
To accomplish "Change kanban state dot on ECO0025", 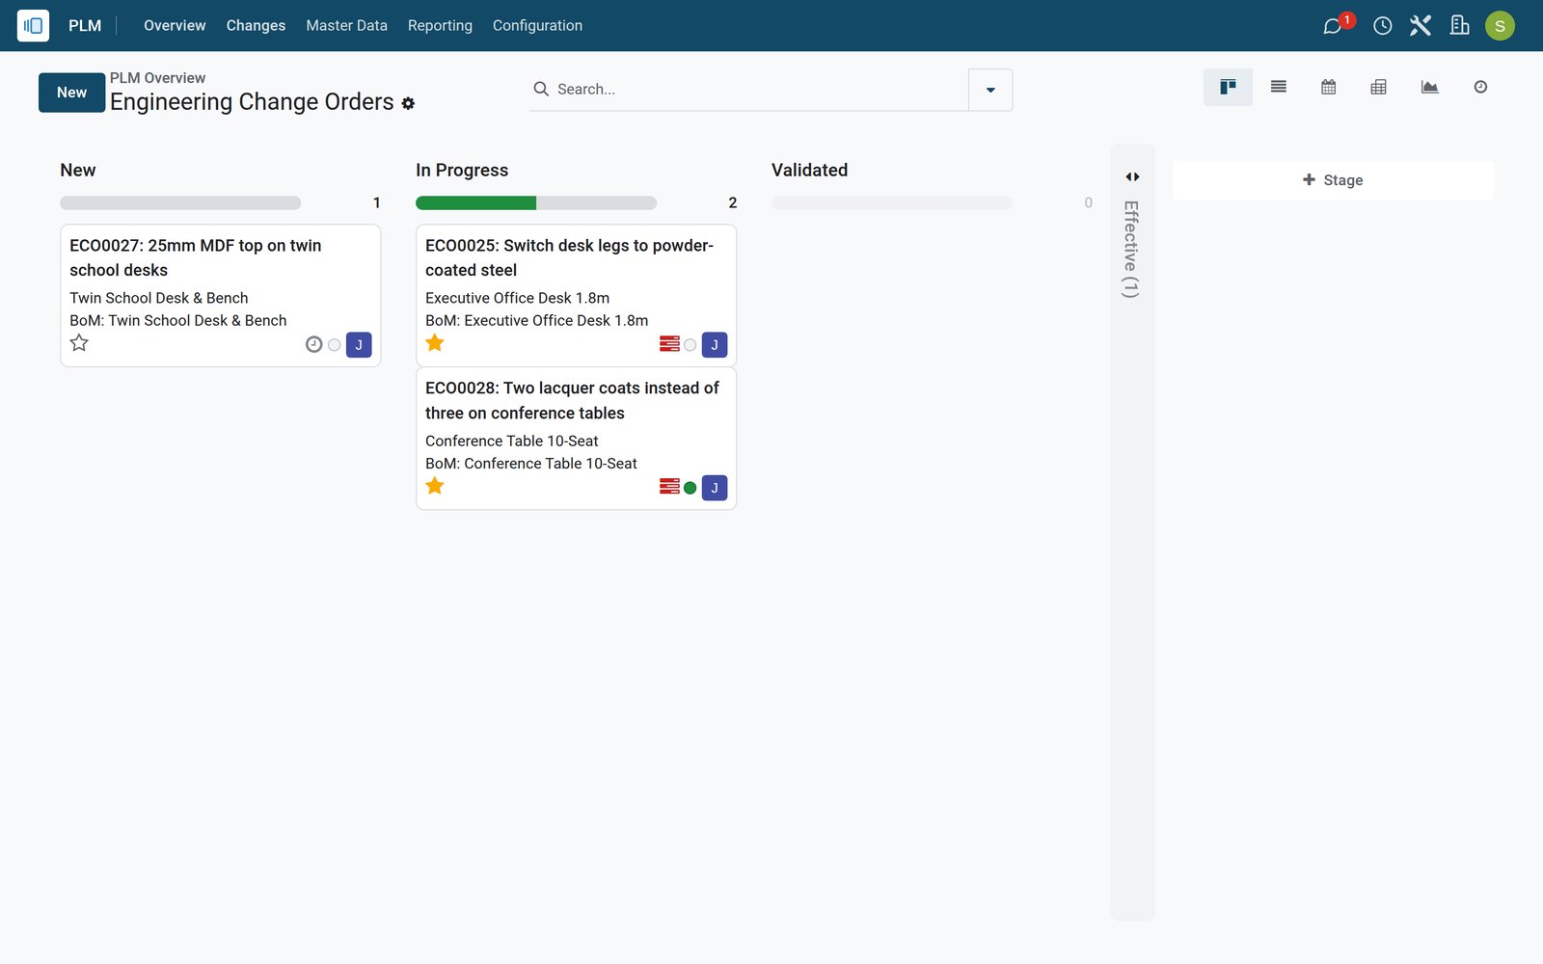I will pos(690,345).
